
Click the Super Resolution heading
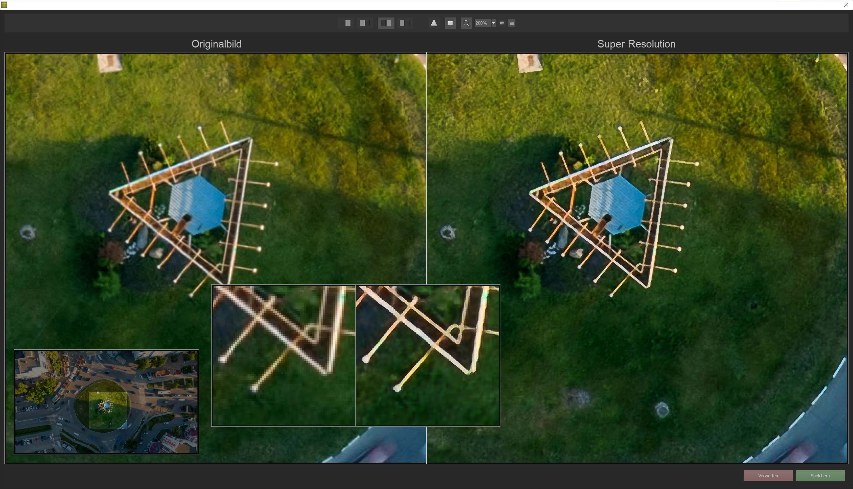[636, 44]
